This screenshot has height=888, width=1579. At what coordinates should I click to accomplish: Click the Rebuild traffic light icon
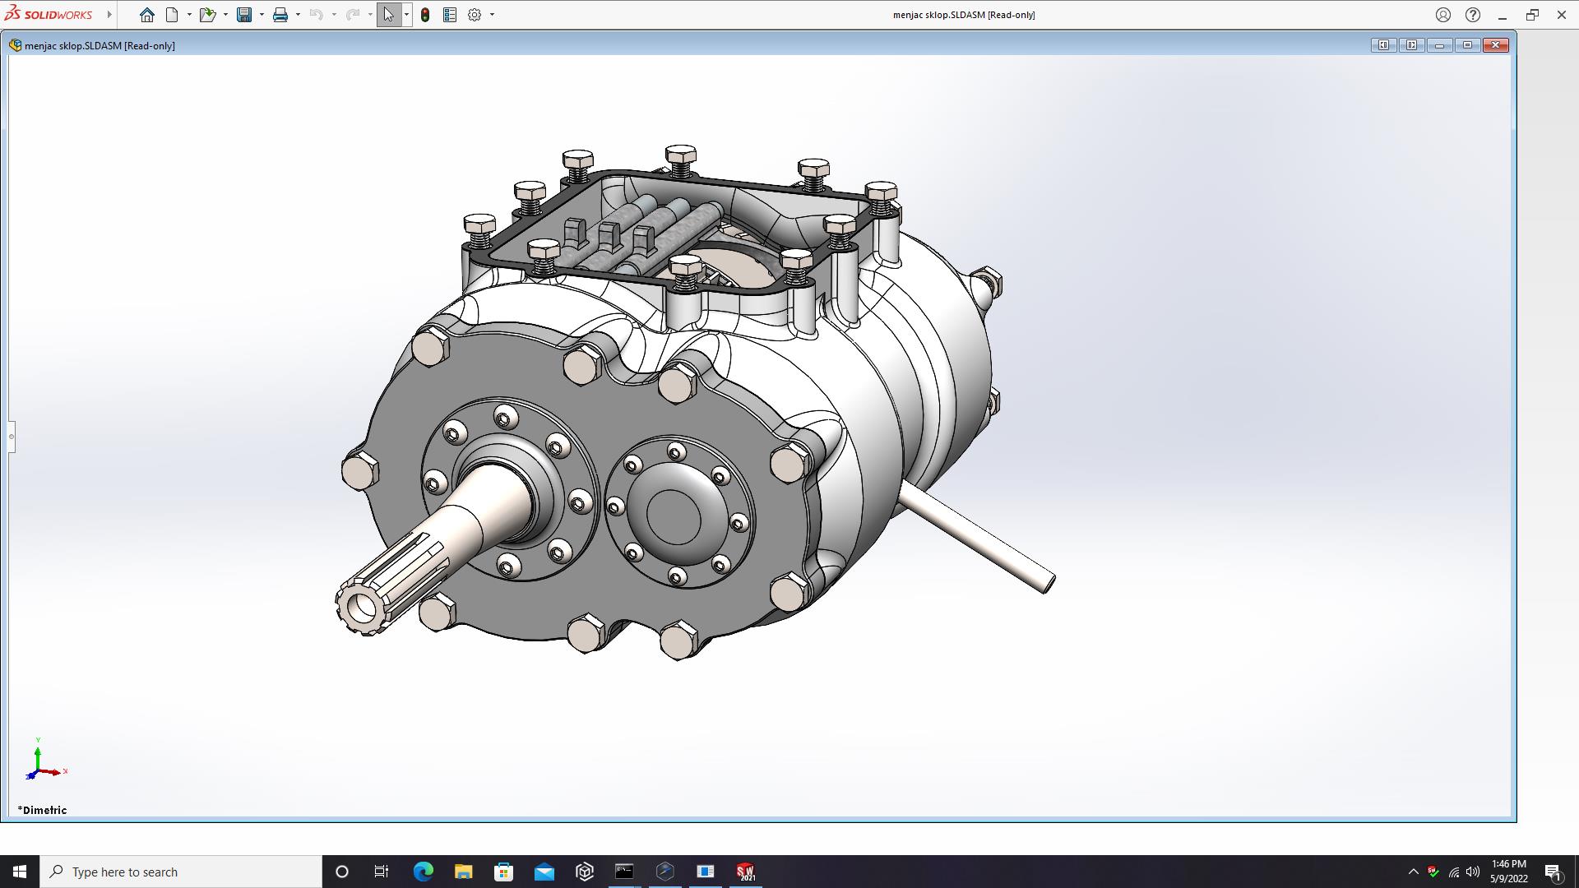click(425, 15)
